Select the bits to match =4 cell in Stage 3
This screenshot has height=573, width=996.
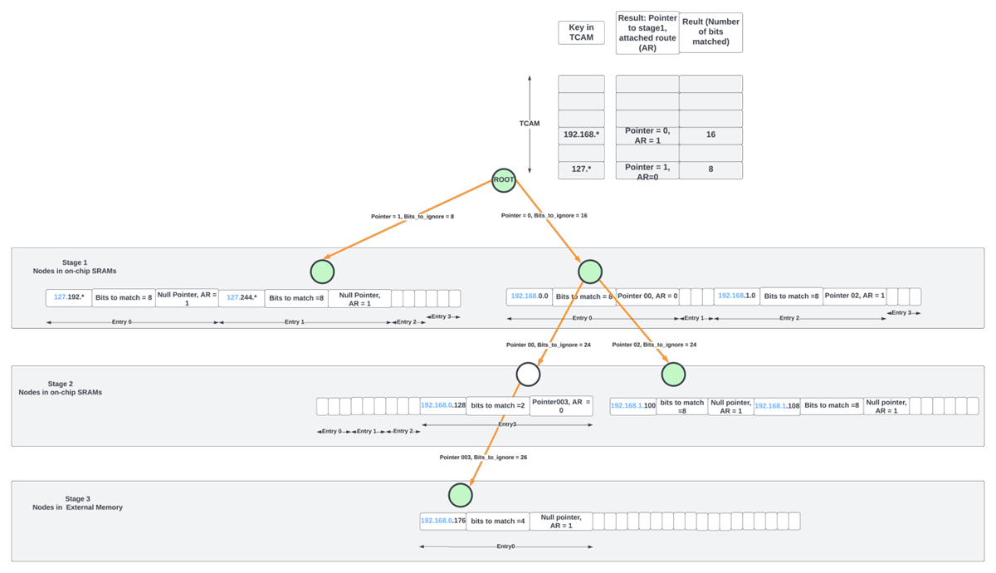point(497,521)
